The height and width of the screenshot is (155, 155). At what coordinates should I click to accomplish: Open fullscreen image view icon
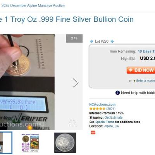point(72,123)
